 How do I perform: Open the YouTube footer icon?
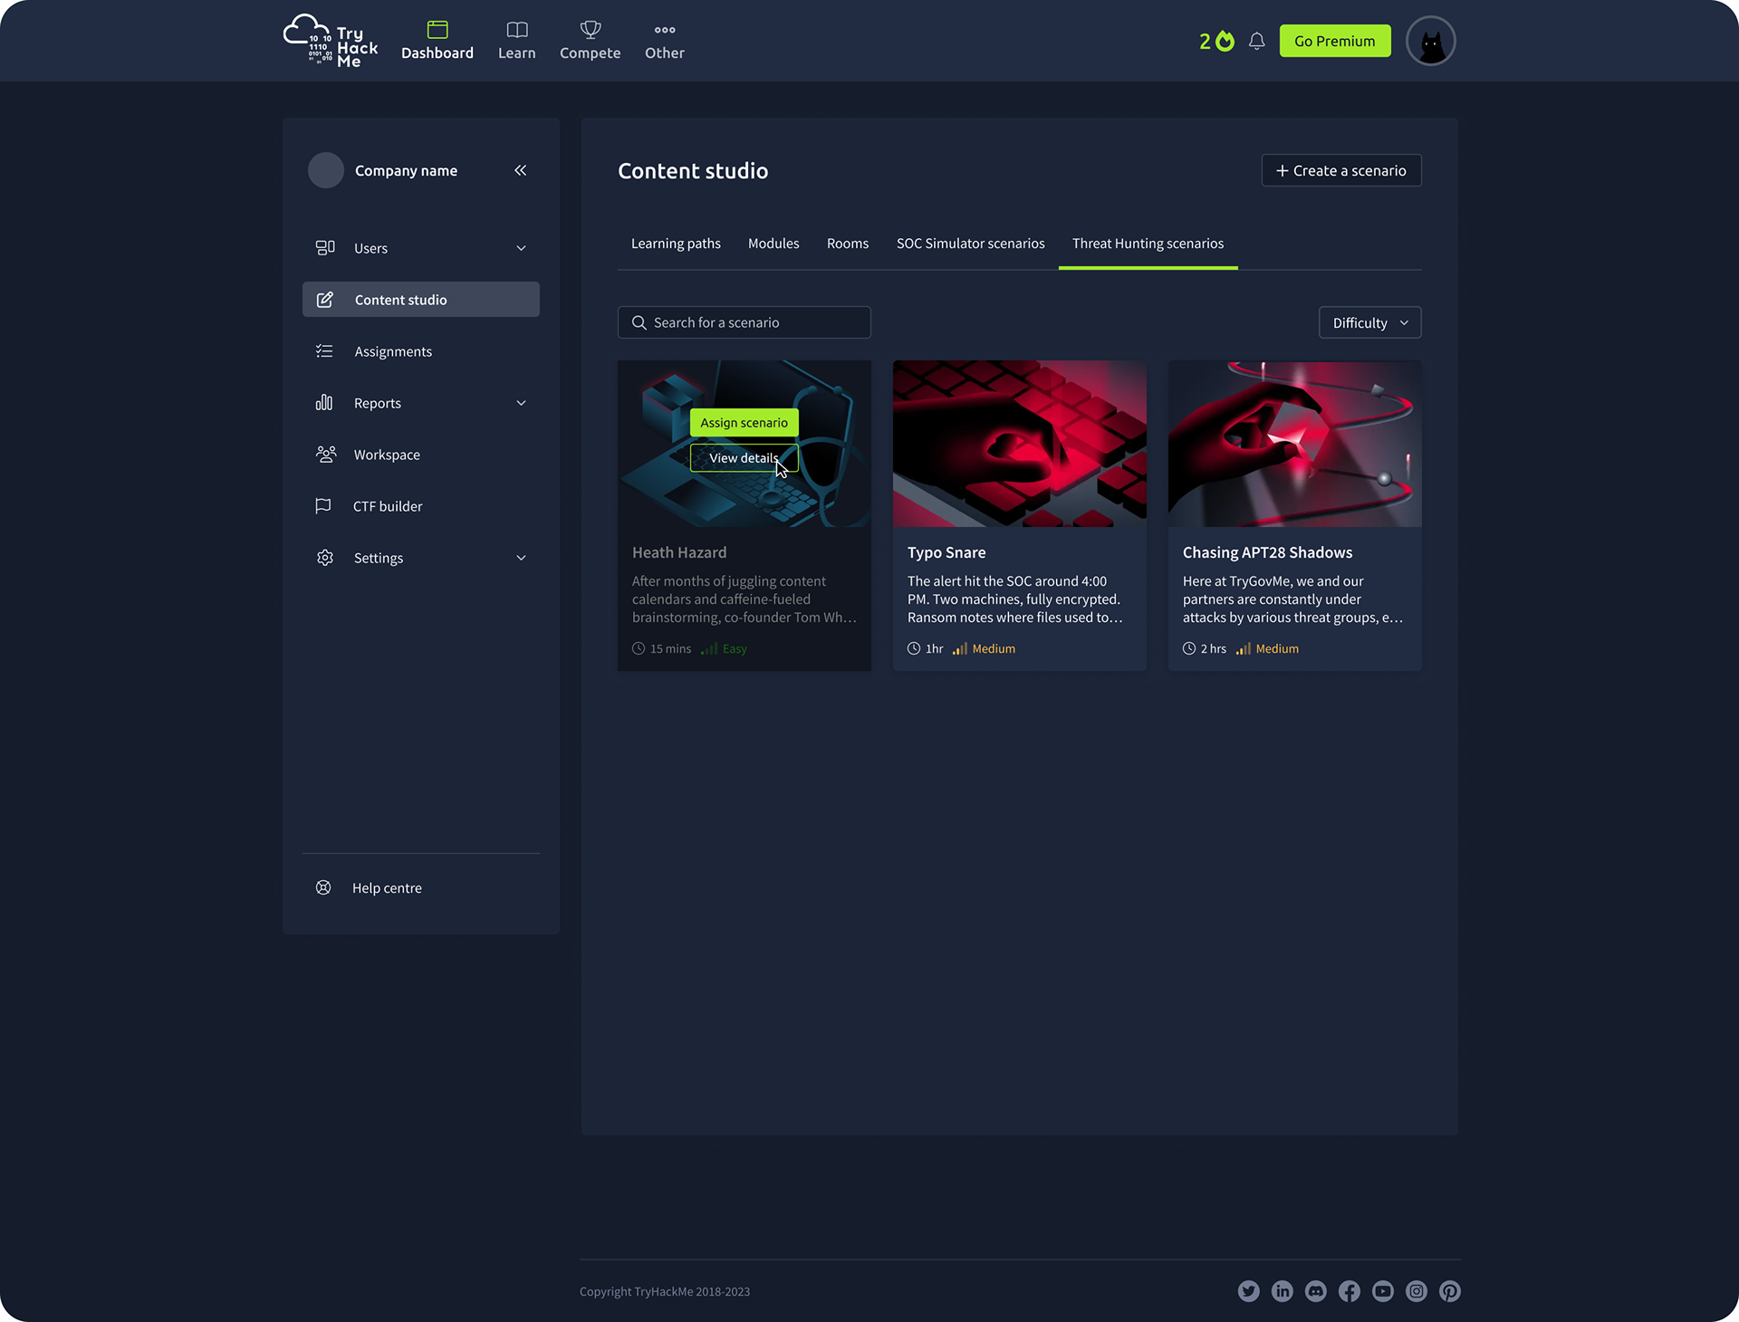(1383, 1291)
